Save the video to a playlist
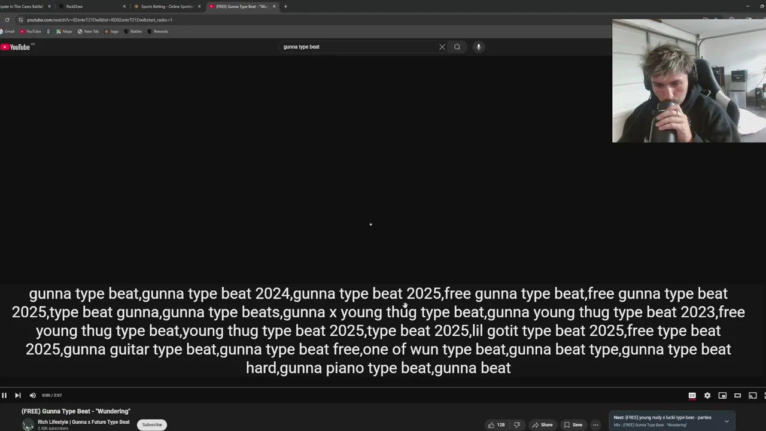 [x=573, y=425]
